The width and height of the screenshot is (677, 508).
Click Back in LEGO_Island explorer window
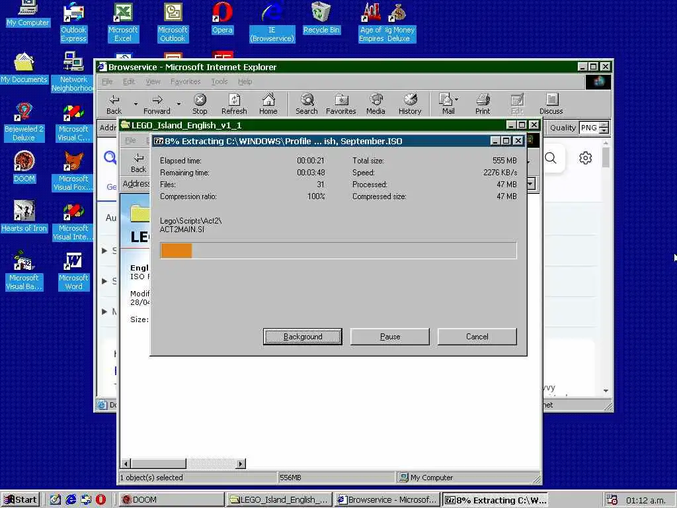[139, 163]
